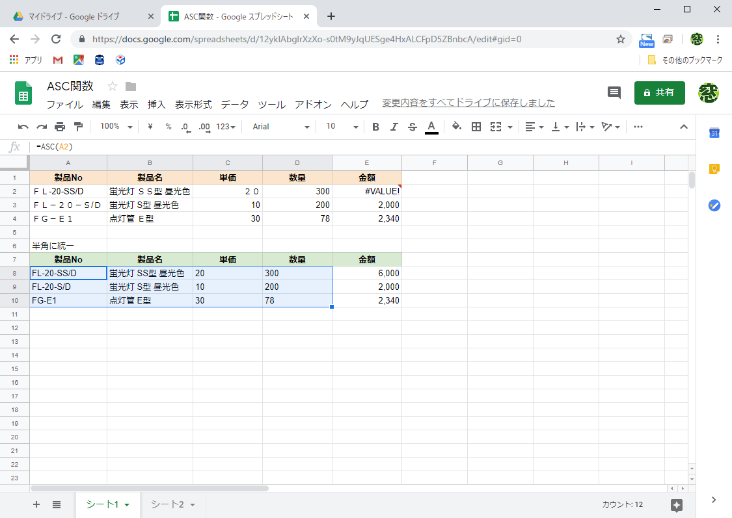
Task: Reload the browser page
Action: click(x=56, y=39)
